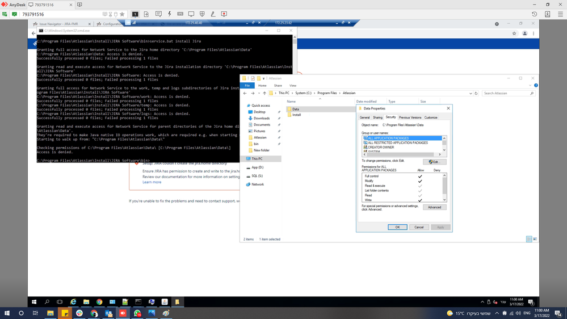Screen dimensions: 567x319
Task: Refresh the Atlassian folder address bar
Action: [x=476, y=93]
